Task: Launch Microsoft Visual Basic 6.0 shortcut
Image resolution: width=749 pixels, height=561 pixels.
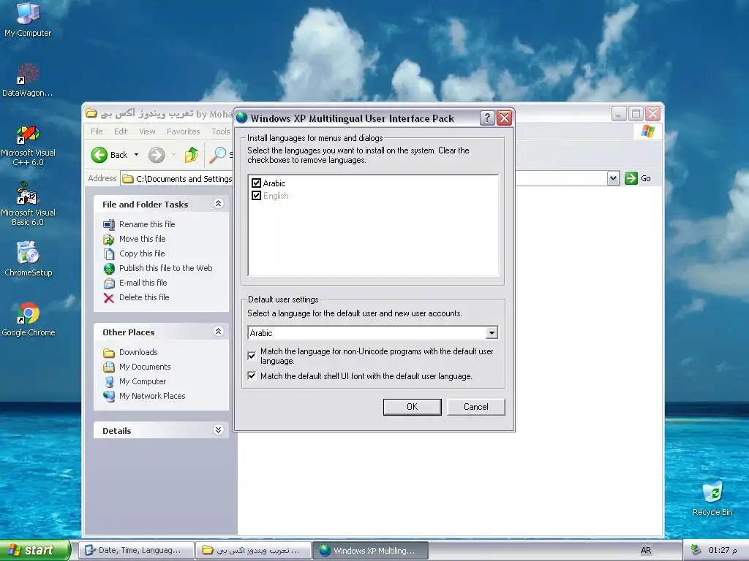Action: tap(28, 205)
